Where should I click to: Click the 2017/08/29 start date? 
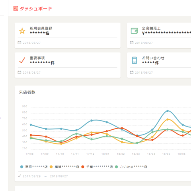point(32,176)
